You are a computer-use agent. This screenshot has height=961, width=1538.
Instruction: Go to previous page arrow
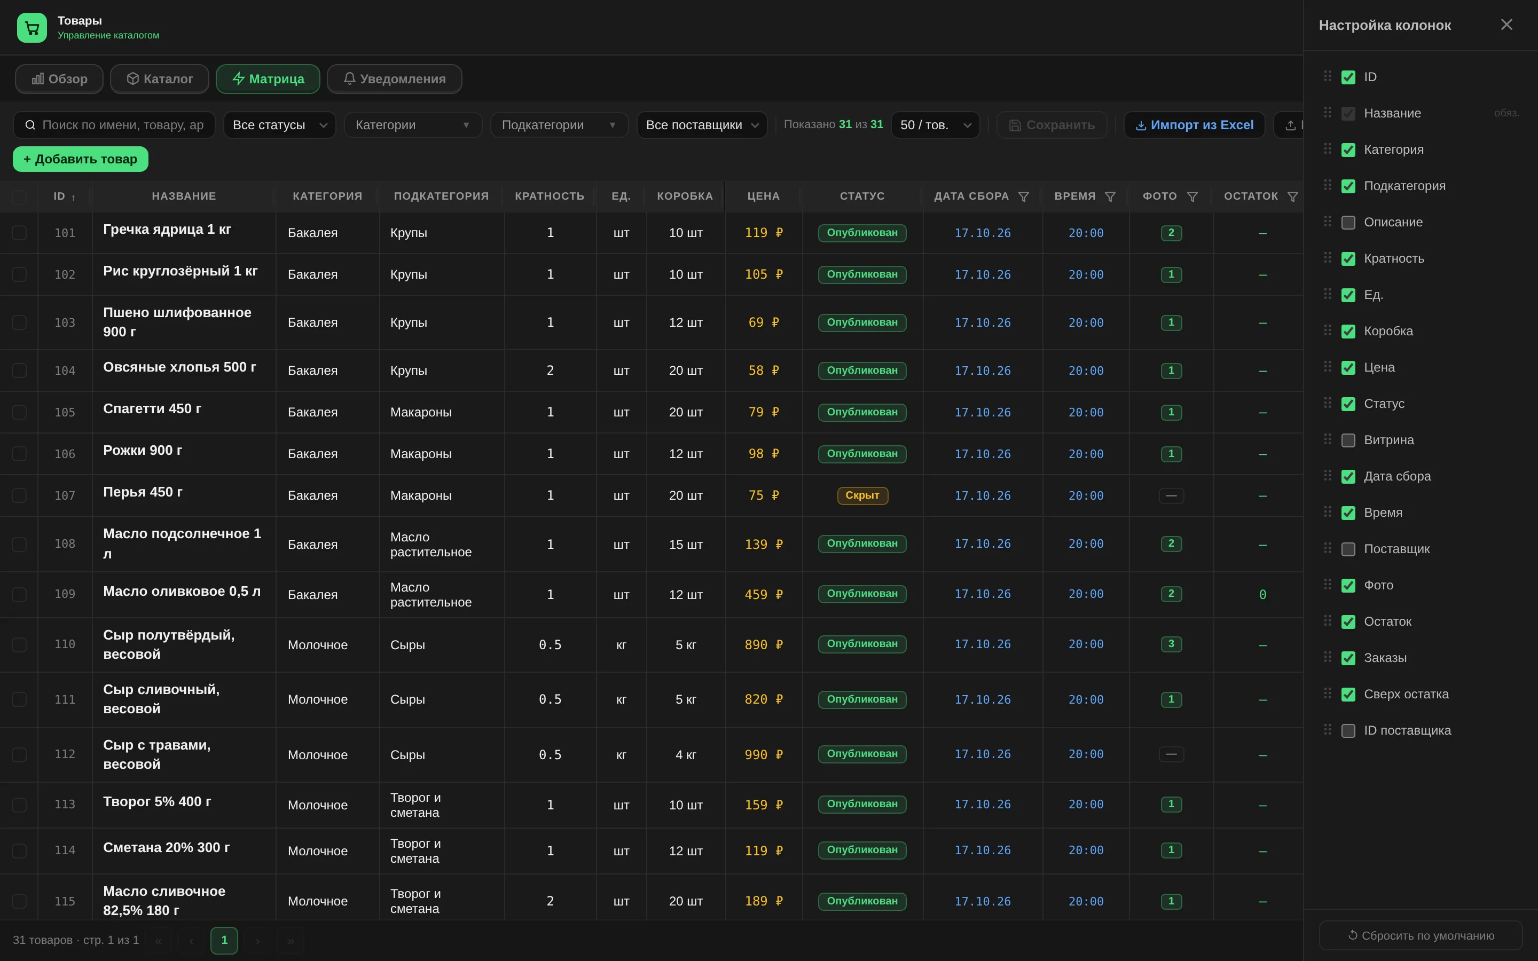point(191,941)
